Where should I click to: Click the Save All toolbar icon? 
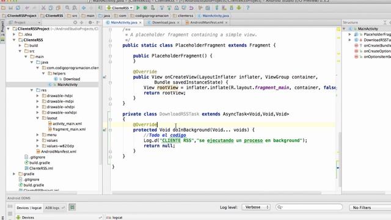tap(11, 8)
